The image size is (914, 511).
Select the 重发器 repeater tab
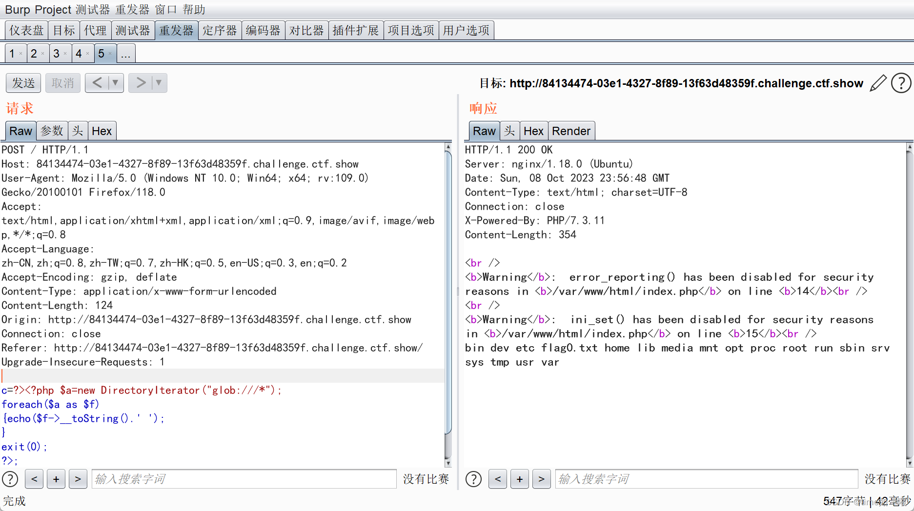point(176,30)
